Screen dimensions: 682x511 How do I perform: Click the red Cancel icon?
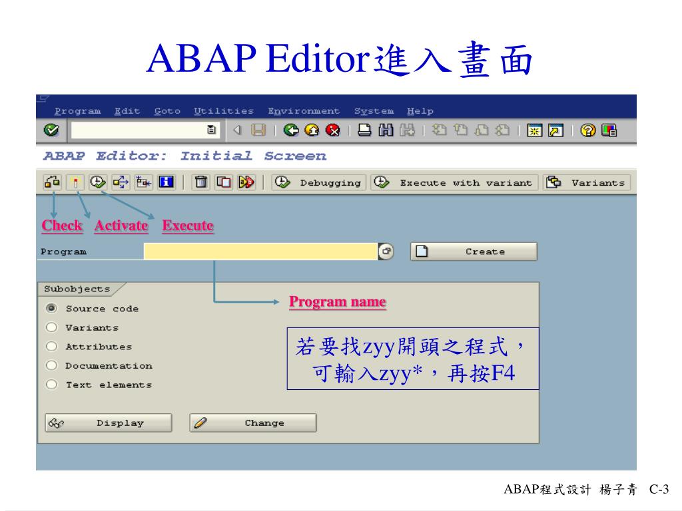pos(333,130)
